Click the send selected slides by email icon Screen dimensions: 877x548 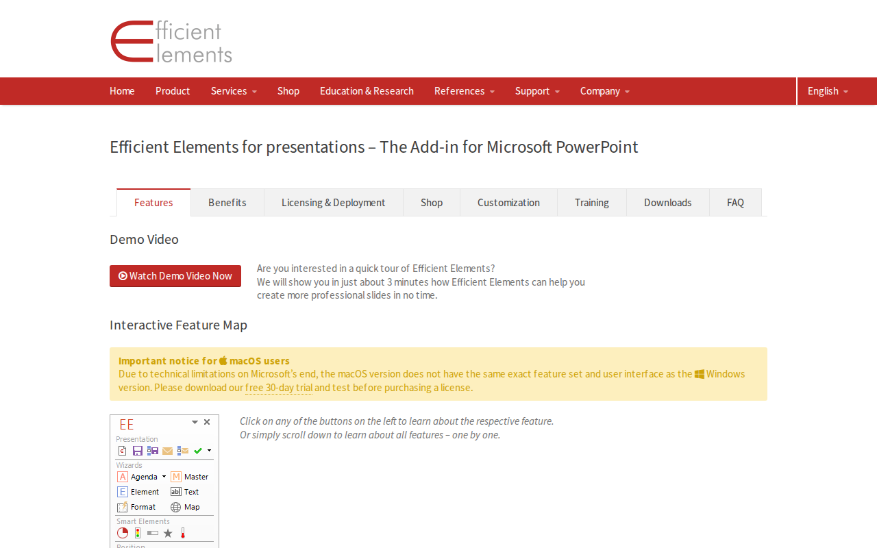pos(182,451)
